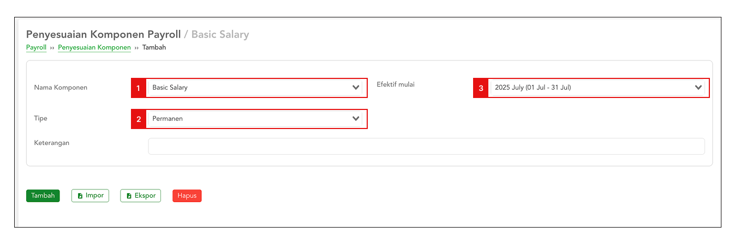The image size is (735, 245).
Task: Focus the Keterangan text field
Action: [x=426, y=146]
